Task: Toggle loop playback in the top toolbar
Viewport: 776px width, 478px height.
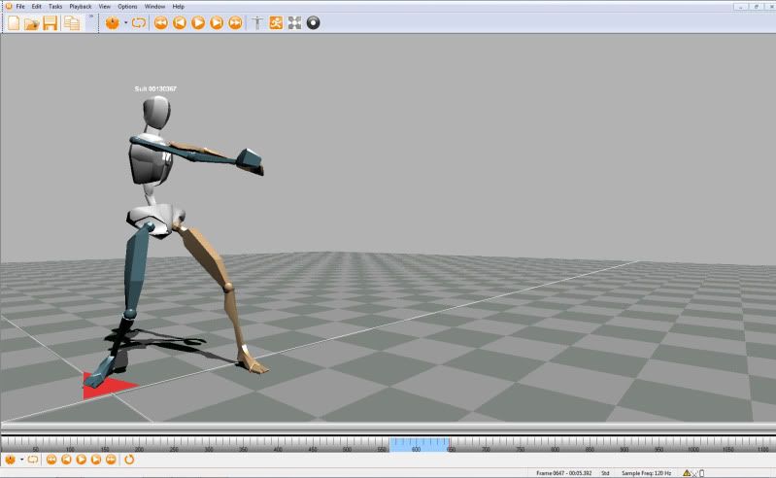Action: pyautogui.click(x=139, y=22)
